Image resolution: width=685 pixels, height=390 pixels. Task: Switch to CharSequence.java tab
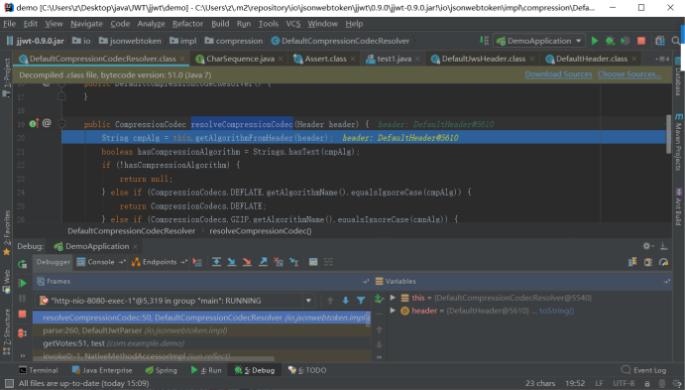[x=240, y=59]
